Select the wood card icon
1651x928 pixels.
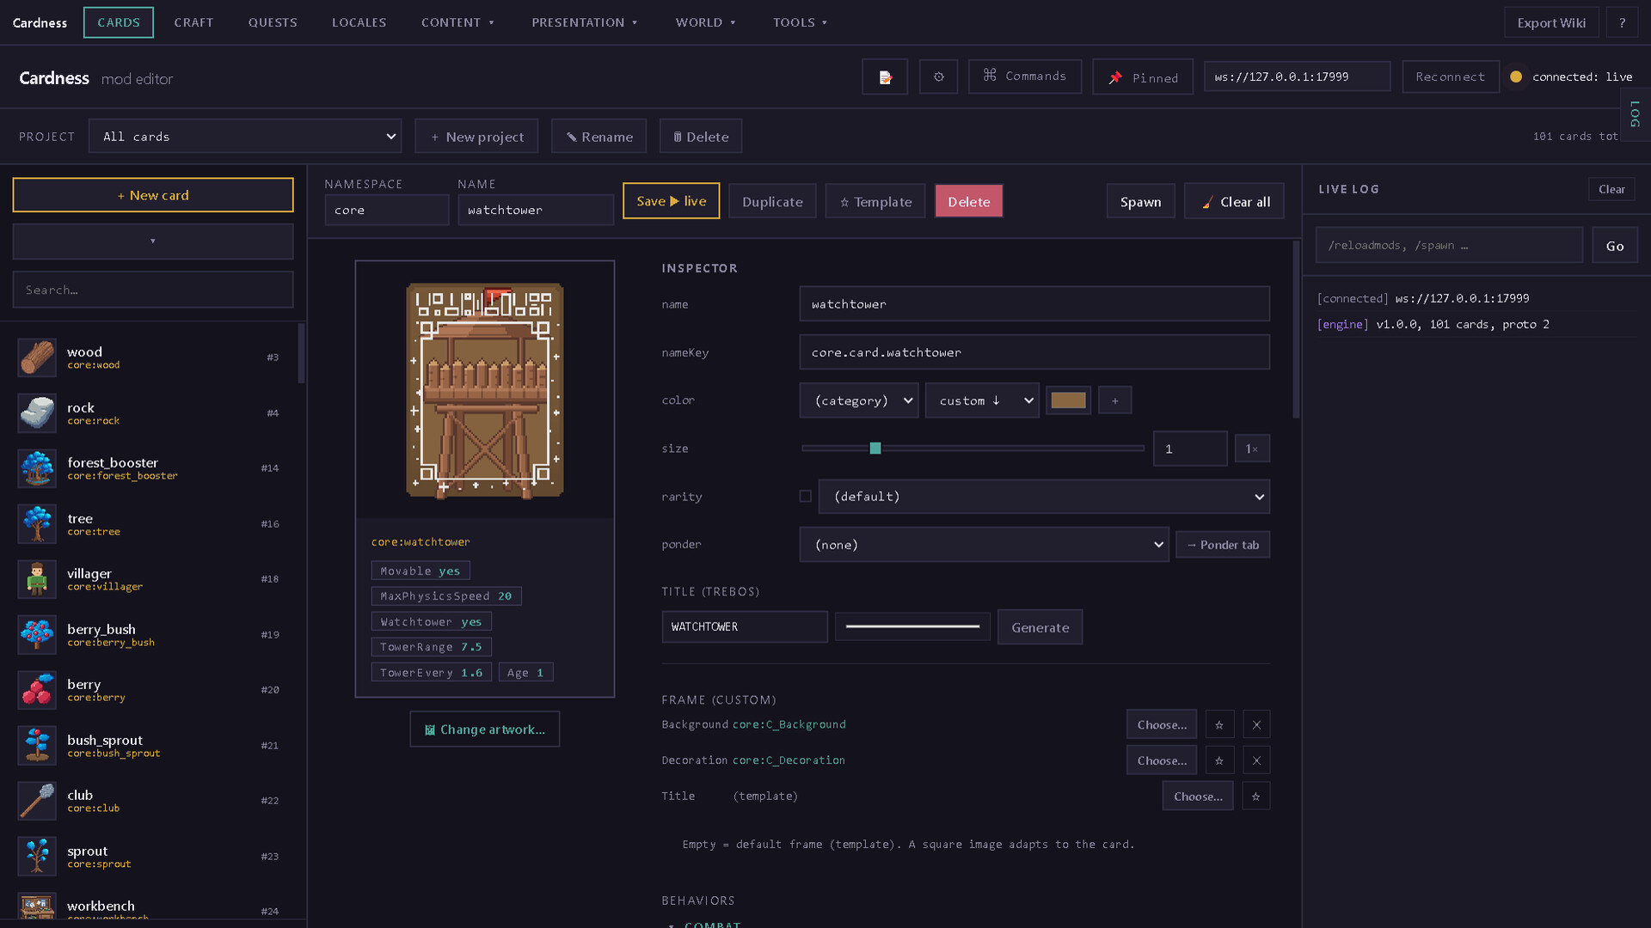point(37,357)
